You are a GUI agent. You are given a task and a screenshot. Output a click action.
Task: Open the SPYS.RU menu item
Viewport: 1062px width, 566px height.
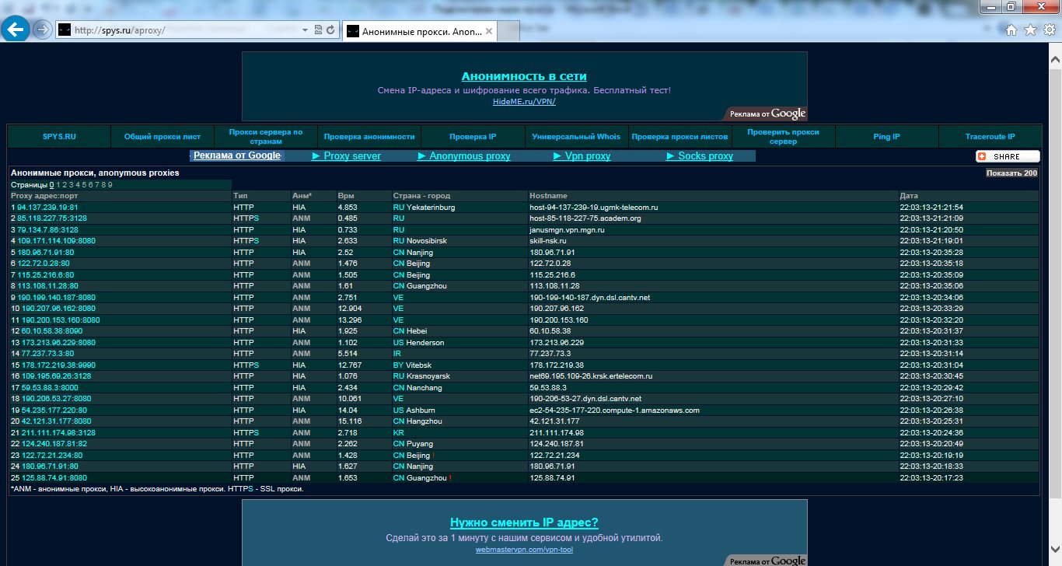[59, 137]
